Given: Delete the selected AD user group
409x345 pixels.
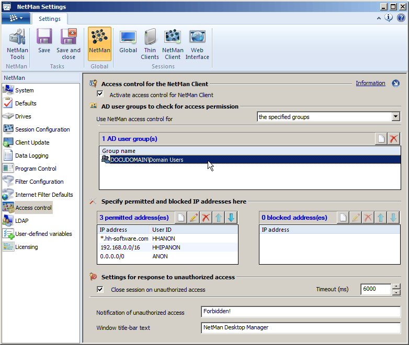Looking at the screenshot, I should coord(394,139).
